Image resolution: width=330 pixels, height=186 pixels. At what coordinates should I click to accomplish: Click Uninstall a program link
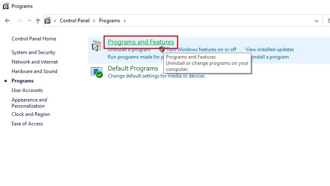click(129, 49)
